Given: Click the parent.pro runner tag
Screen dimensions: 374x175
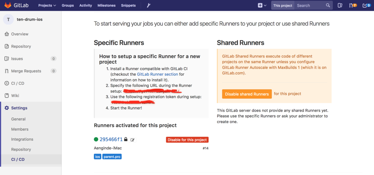Looking at the screenshot, I should point(112,157).
